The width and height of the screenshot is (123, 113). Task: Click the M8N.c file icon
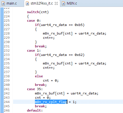pos(63,3)
